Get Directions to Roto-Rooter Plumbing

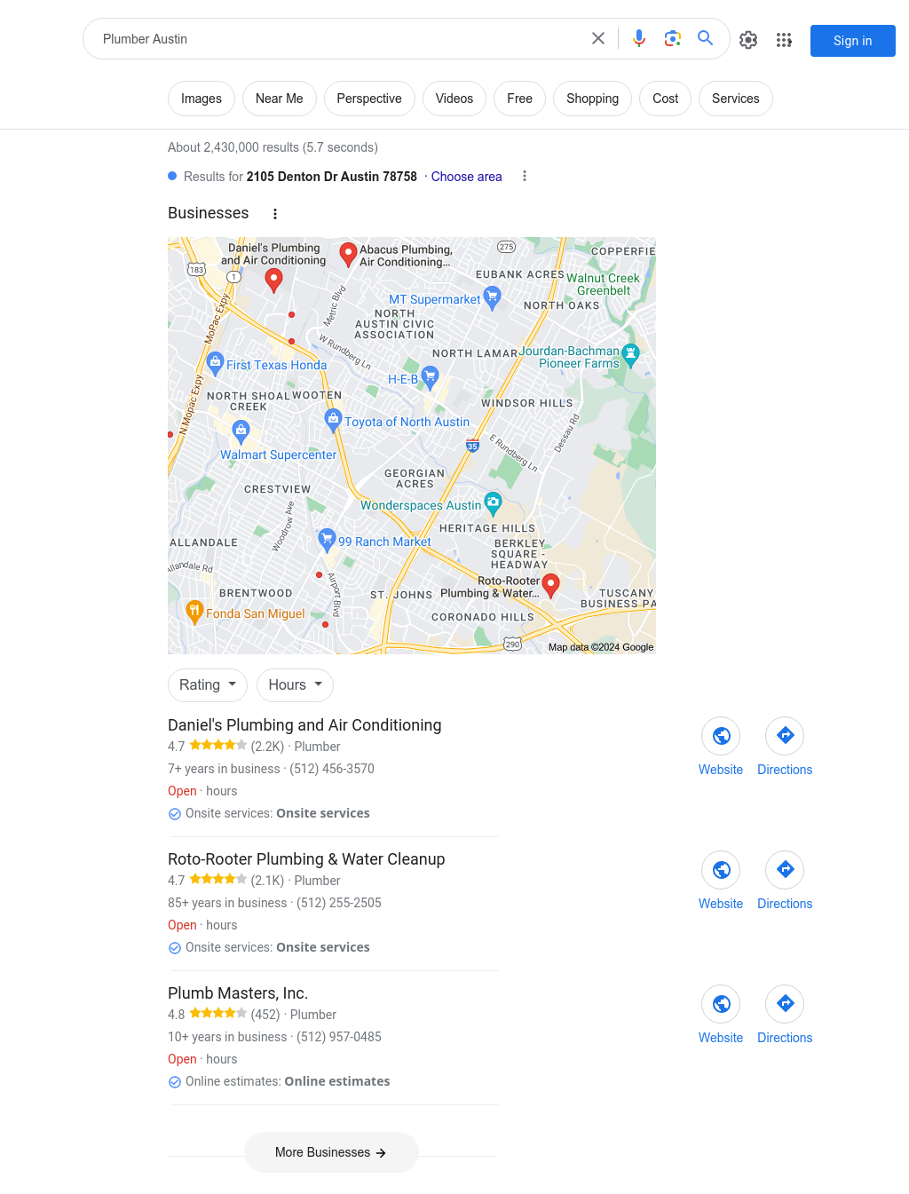(x=785, y=870)
